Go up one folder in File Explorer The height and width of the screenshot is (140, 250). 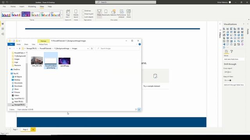click(20, 48)
